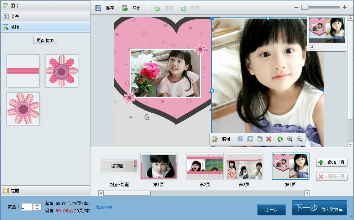Click the Save (保存) toolbar icon

(x=98, y=8)
